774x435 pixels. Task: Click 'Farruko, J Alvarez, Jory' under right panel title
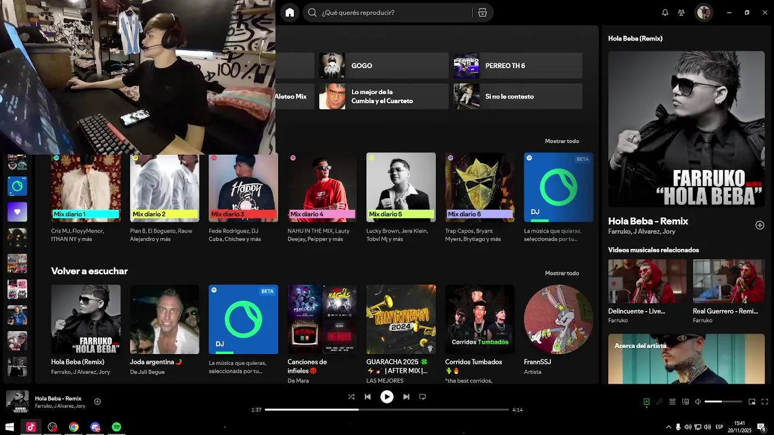pyautogui.click(x=642, y=232)
